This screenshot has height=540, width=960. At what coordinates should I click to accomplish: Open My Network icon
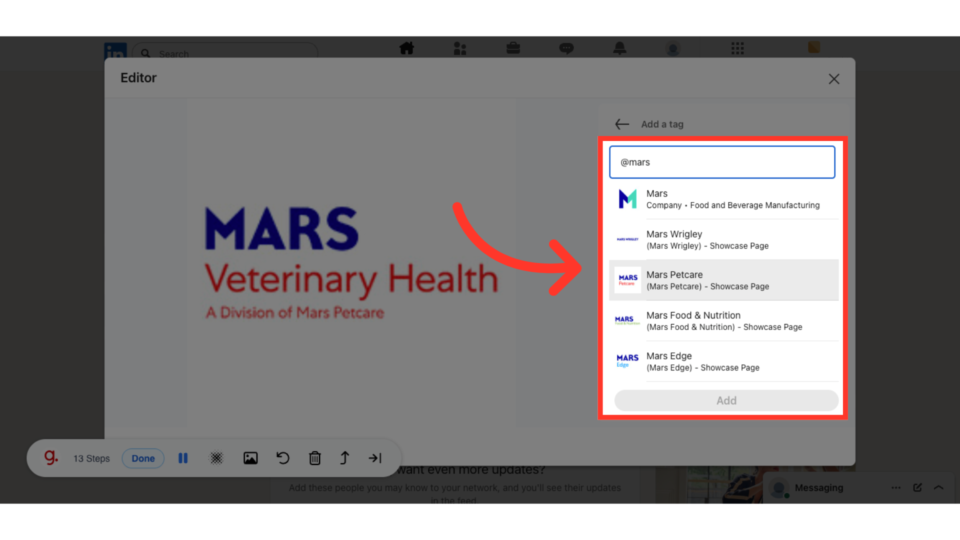(x=459, y=48)
